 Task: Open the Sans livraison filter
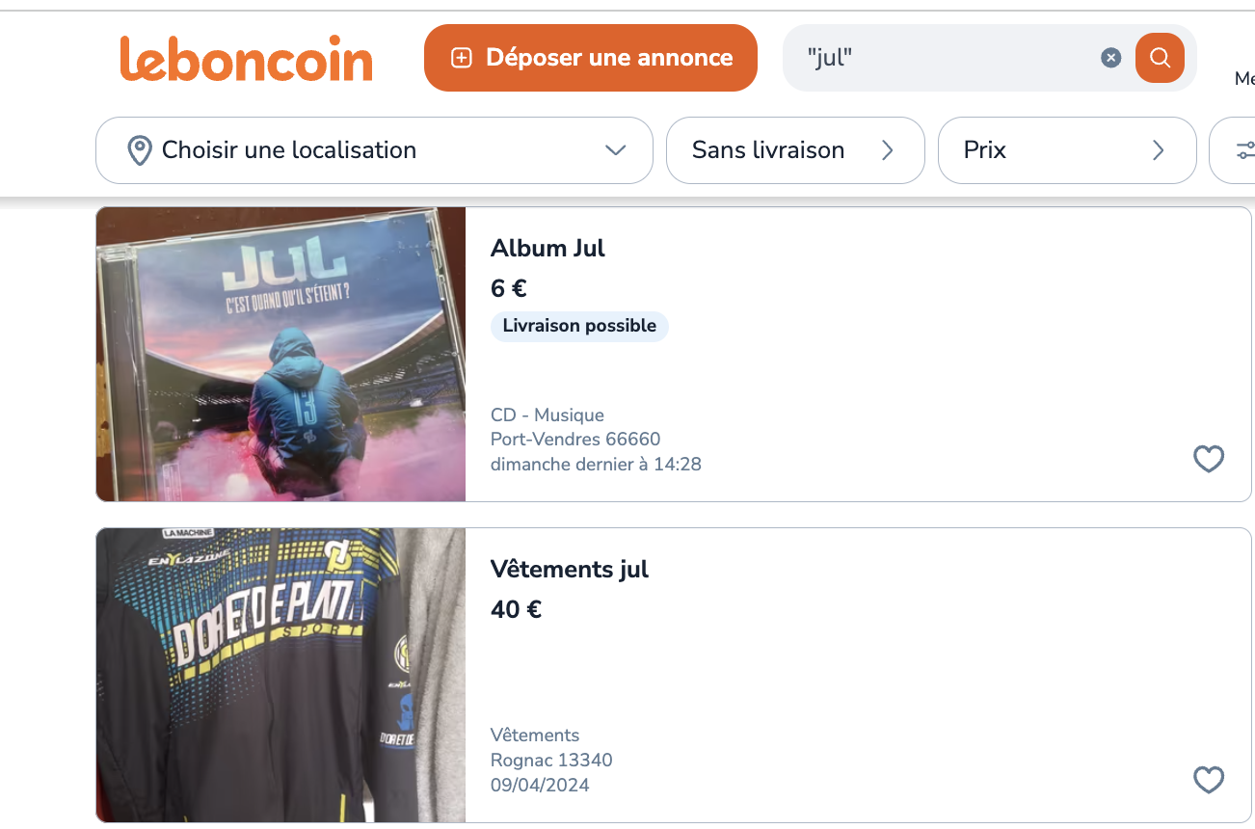(x=794, y=150)
